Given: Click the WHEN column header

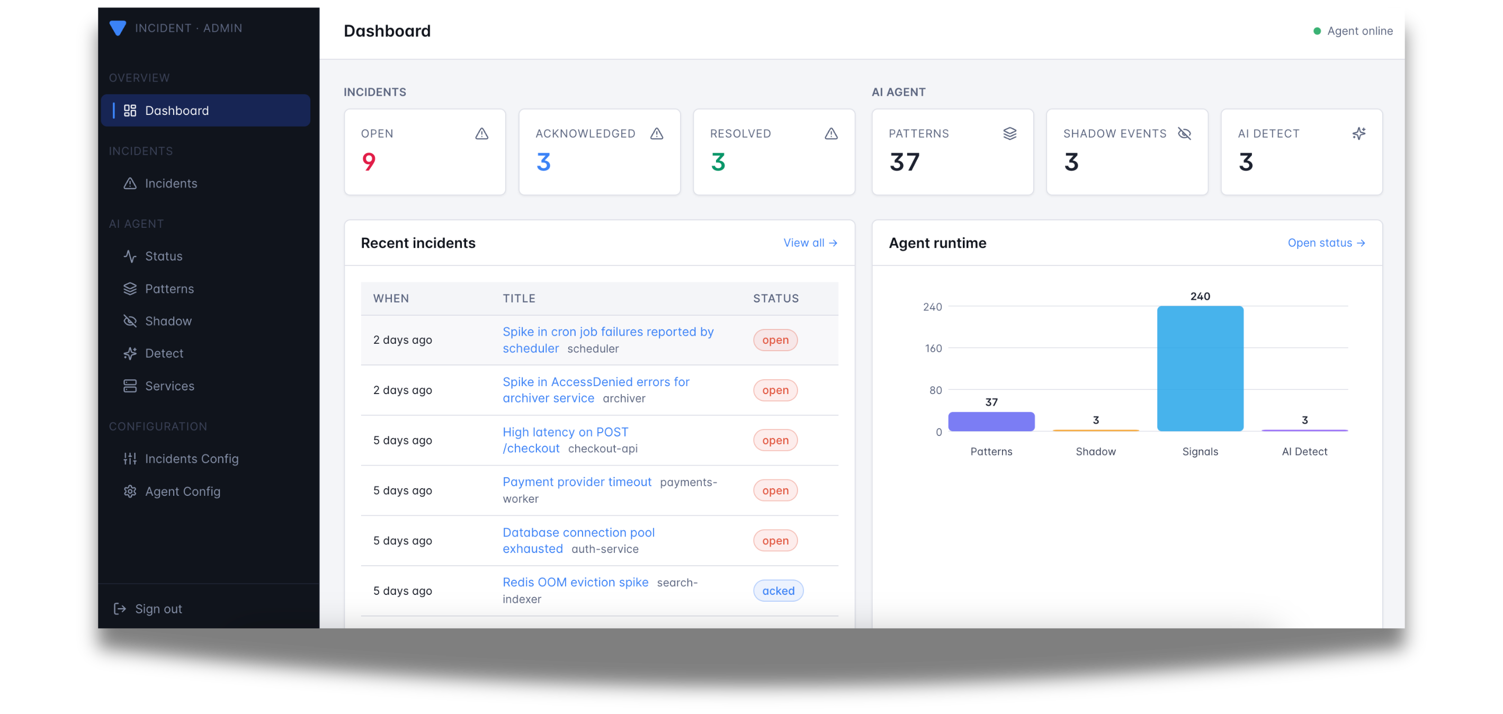Looking at the screenshot, I should pyautogui.click(x=391, y=298).
